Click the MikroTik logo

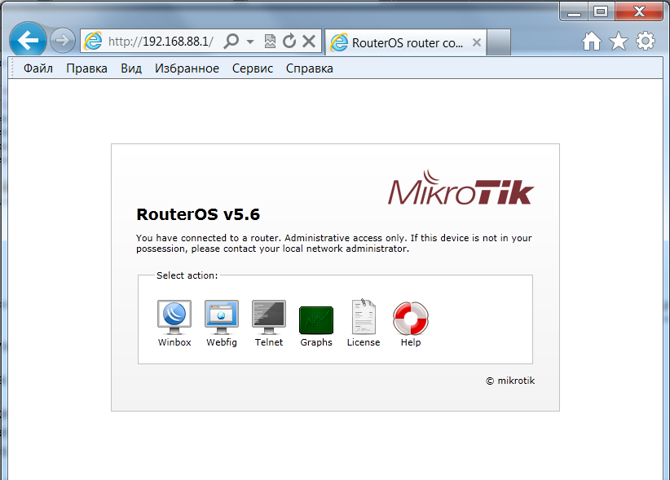point(461,188)
